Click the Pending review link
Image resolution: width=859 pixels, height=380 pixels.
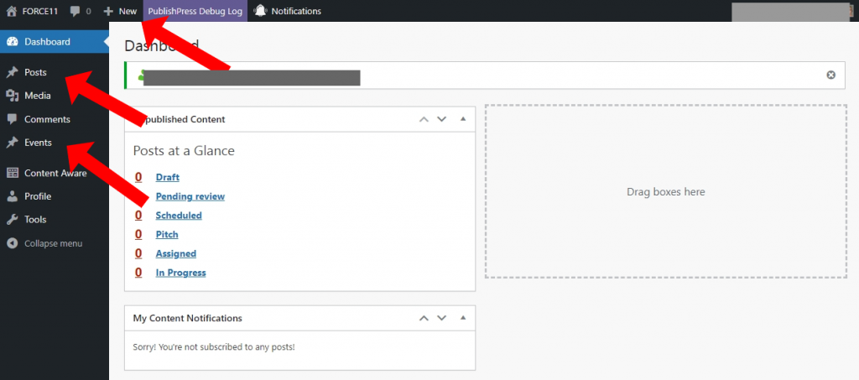[190, 196]
